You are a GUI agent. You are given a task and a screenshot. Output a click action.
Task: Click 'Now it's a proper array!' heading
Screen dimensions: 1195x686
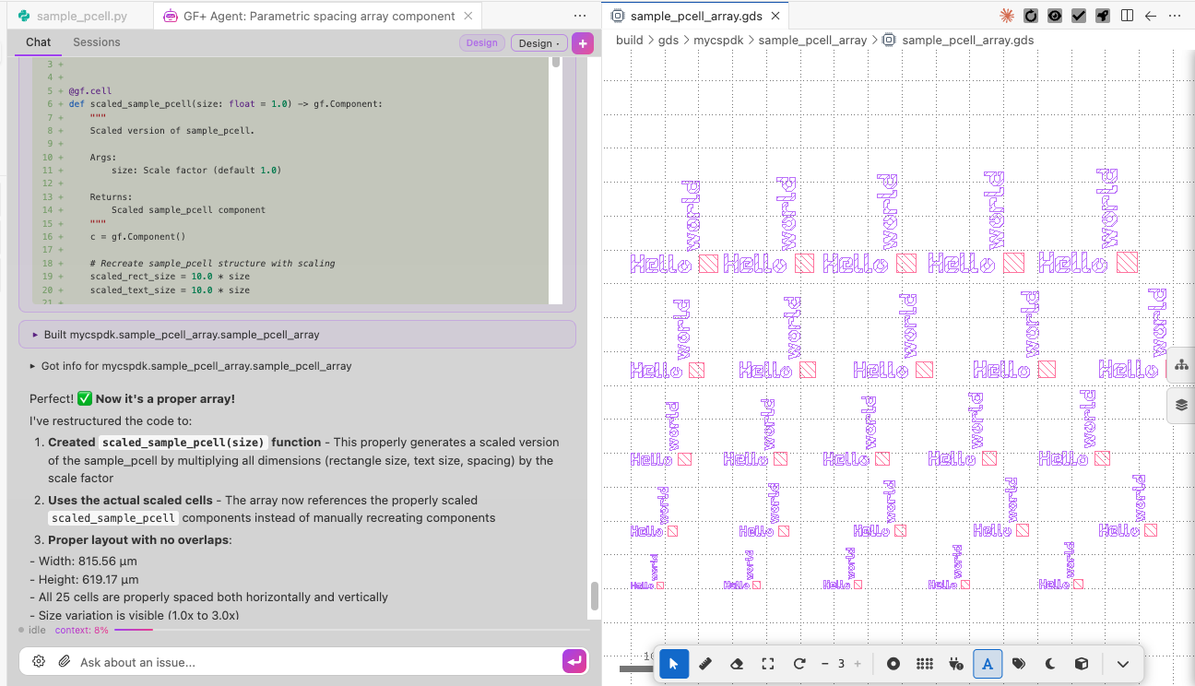pyautogui.click(x=165, y=399)
